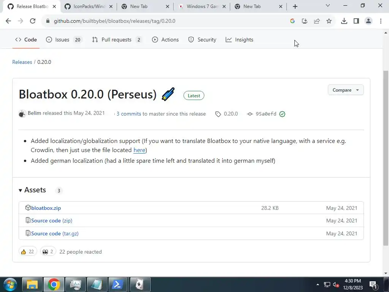Open the Solitaire cards taskbar icon
This screenshot has width=389, height=292.
point(140,284)
